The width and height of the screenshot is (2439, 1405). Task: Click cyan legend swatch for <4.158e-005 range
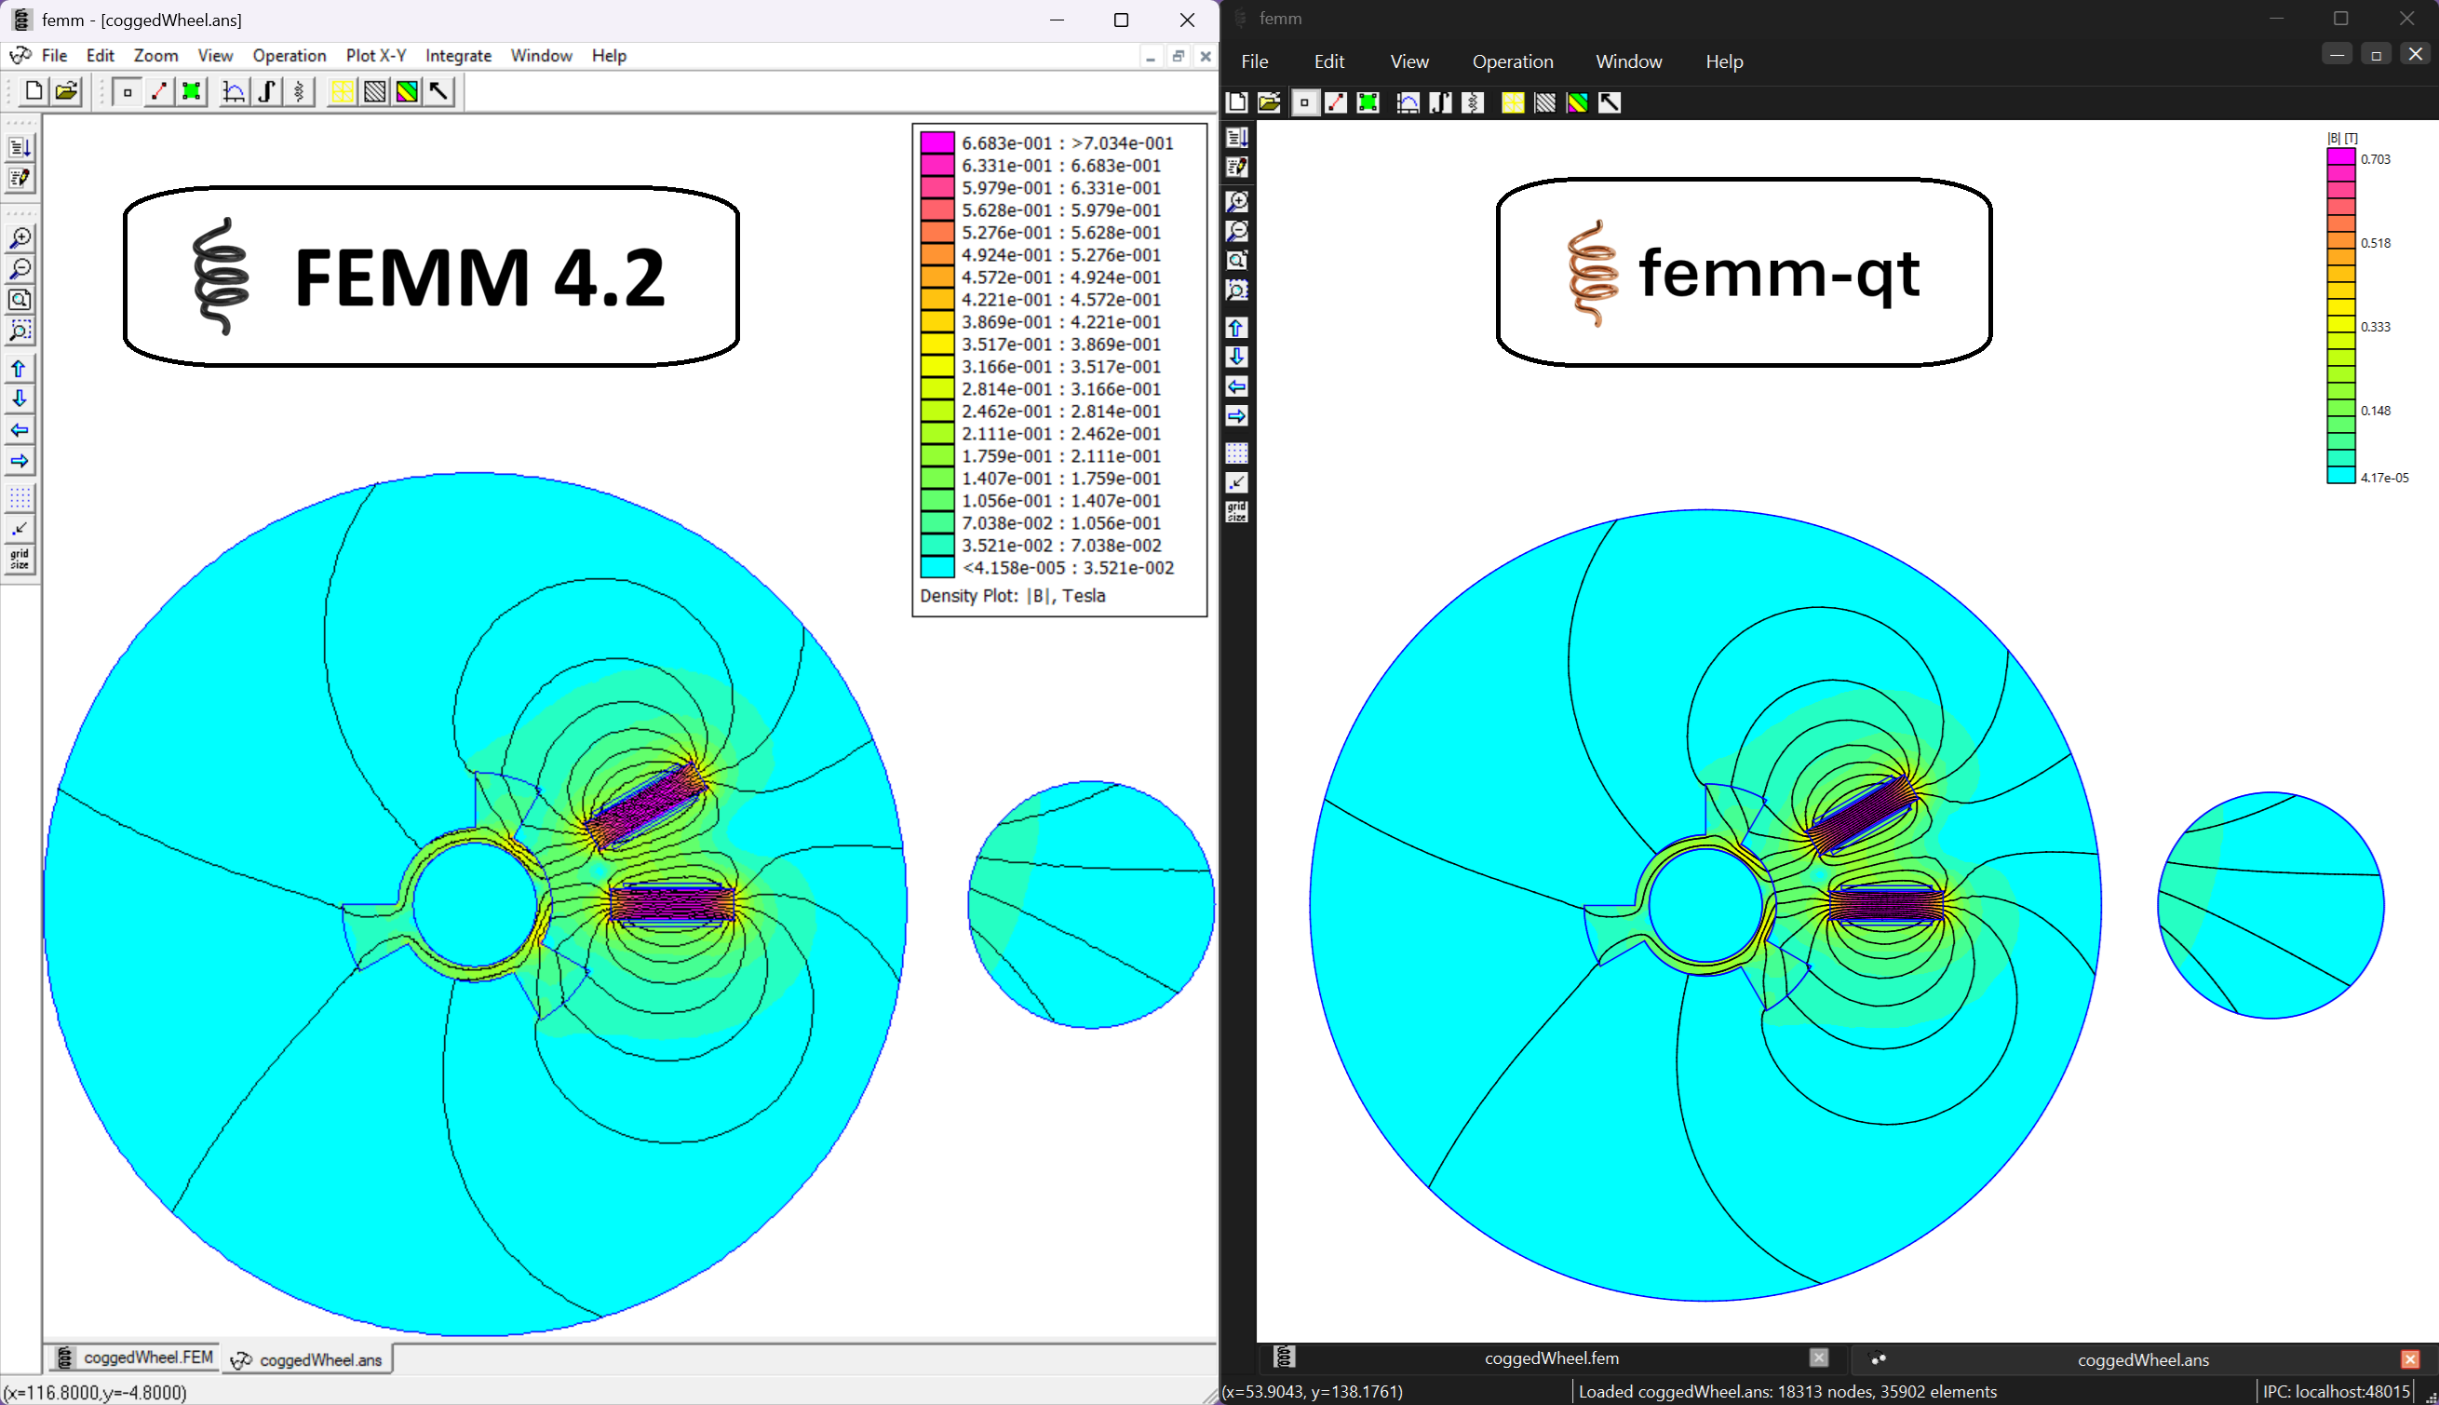[937, 567]
